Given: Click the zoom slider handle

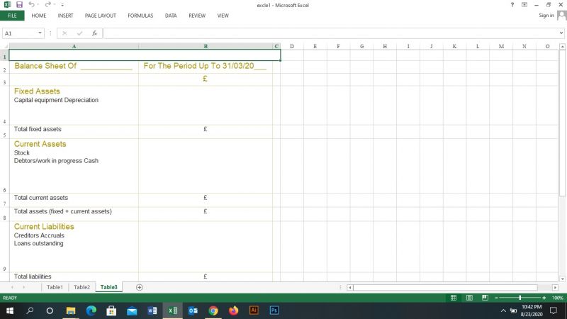Looking at the screenshot, I should pyautogui.click(x=520, y=298).
